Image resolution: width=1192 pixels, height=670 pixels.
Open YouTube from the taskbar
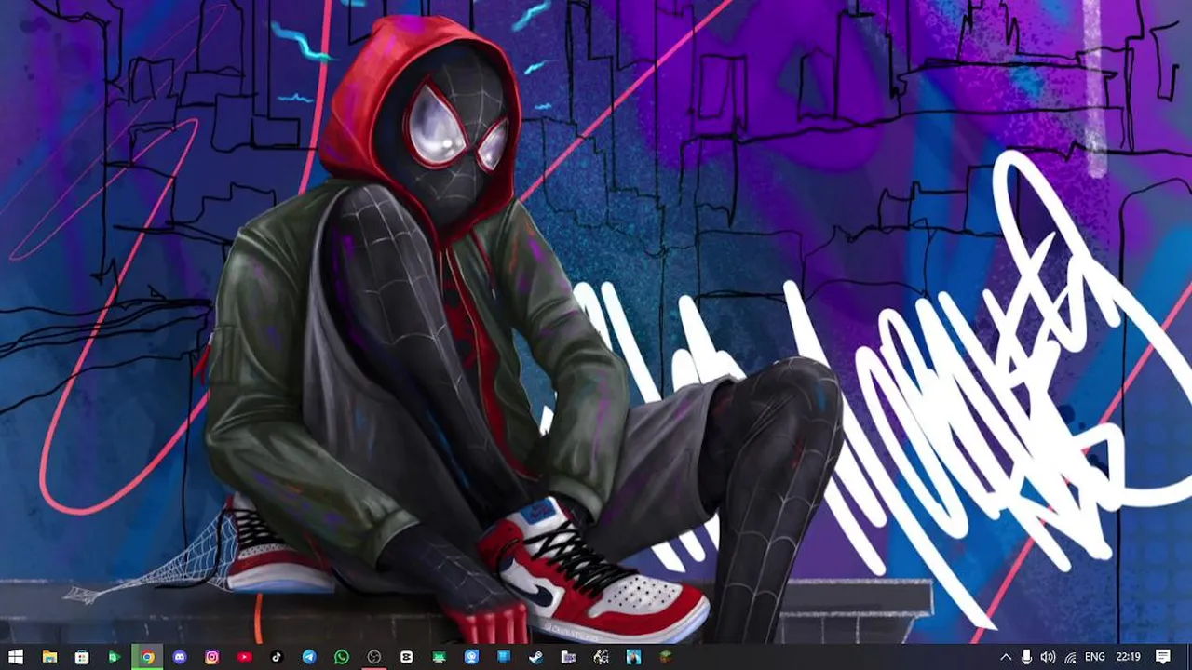[x=245, y=657]
